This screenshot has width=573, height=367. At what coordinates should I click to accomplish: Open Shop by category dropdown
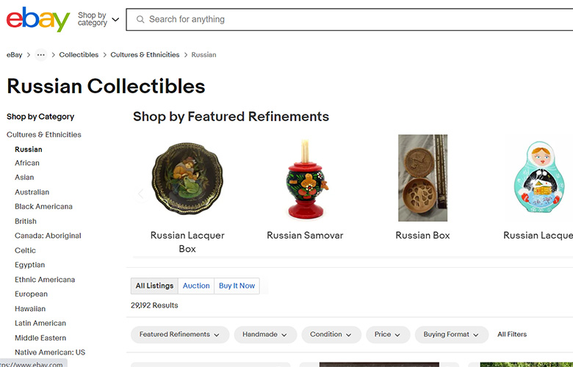(98, 19)
